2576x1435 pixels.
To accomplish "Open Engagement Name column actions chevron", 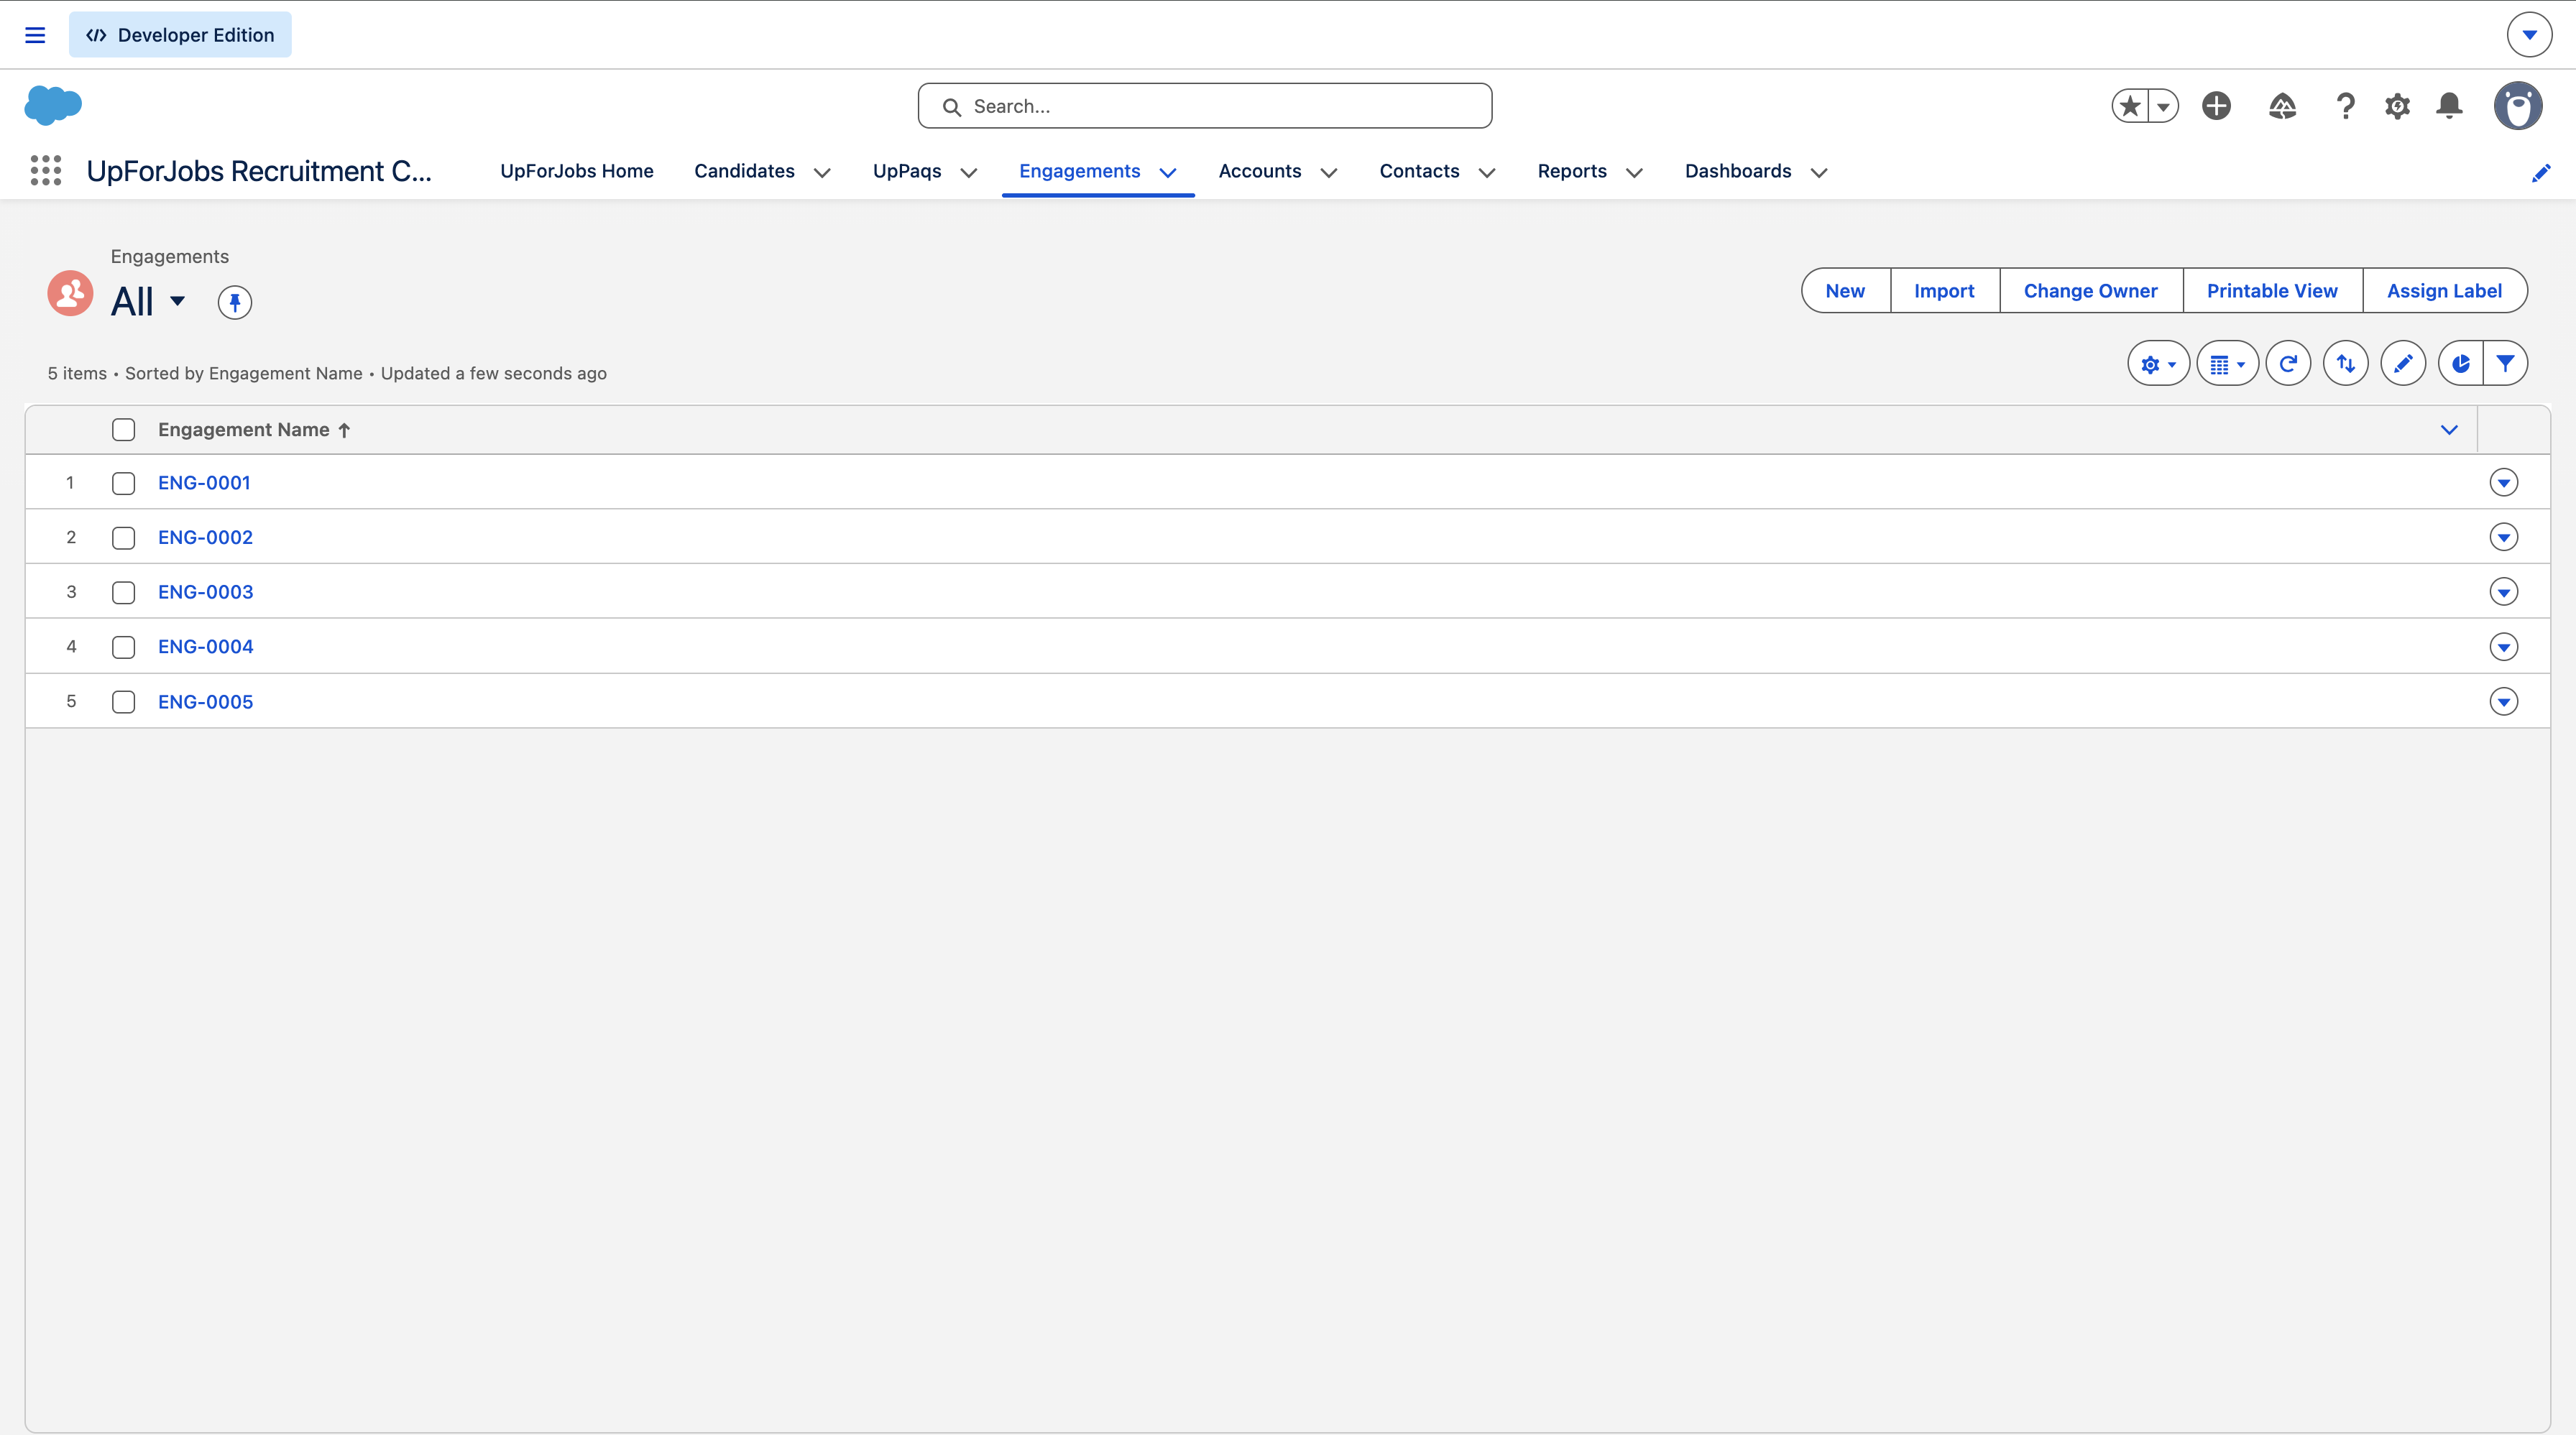I will click(2449, 430).
